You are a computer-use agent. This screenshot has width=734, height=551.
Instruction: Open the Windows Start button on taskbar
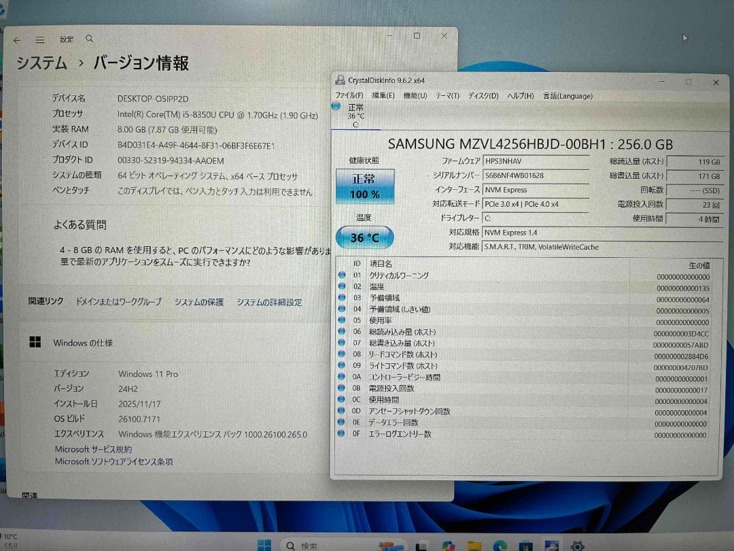[264, 546]
